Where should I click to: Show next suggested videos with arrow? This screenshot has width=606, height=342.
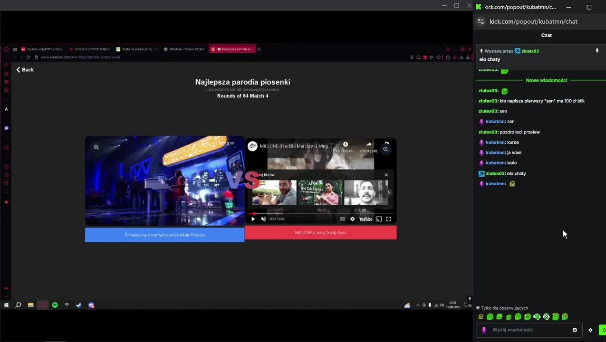[x=389, y=192]
